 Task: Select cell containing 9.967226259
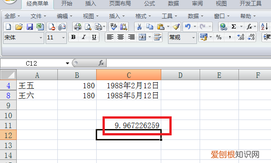click(x=129, y=125)
